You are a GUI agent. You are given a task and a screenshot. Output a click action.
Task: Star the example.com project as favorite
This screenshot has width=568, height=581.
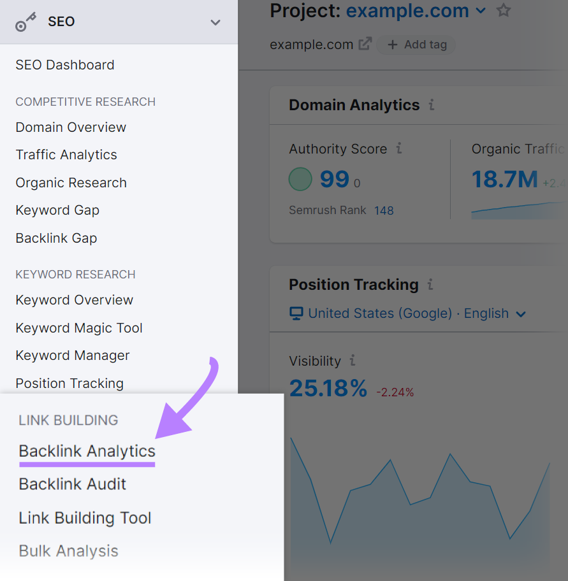pos(503,10)
